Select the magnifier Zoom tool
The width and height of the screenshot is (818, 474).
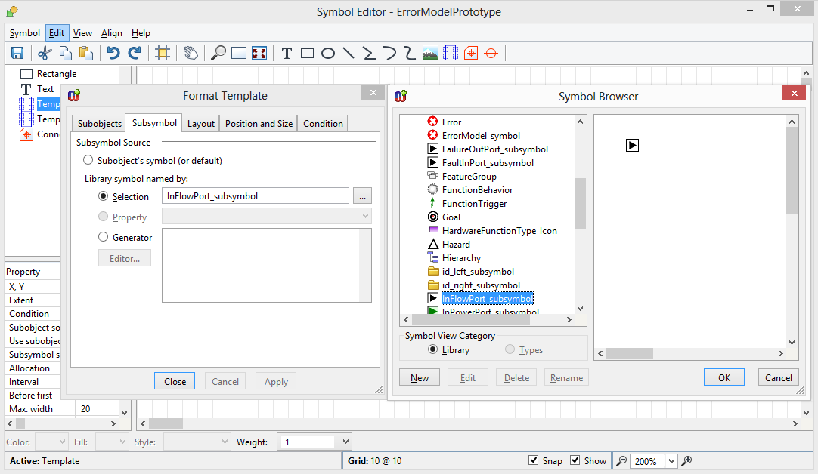(218, 53)
